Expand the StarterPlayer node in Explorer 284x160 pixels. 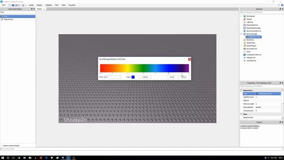tap(241, 46)
